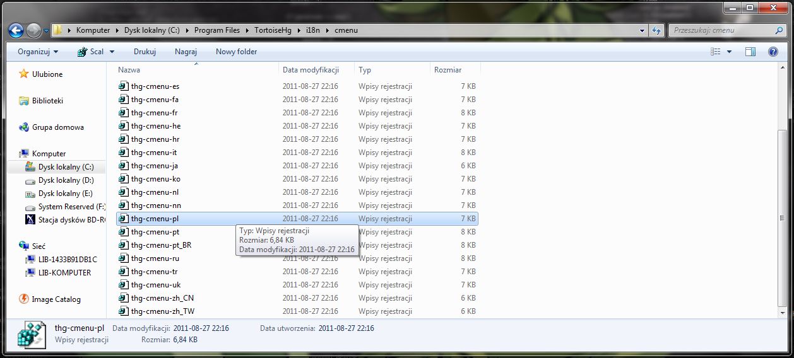The image size is (794, 358).
Task: Click the TortoiseHg breadcrumb
Action: pyautogui.click(x=273, y=30)
